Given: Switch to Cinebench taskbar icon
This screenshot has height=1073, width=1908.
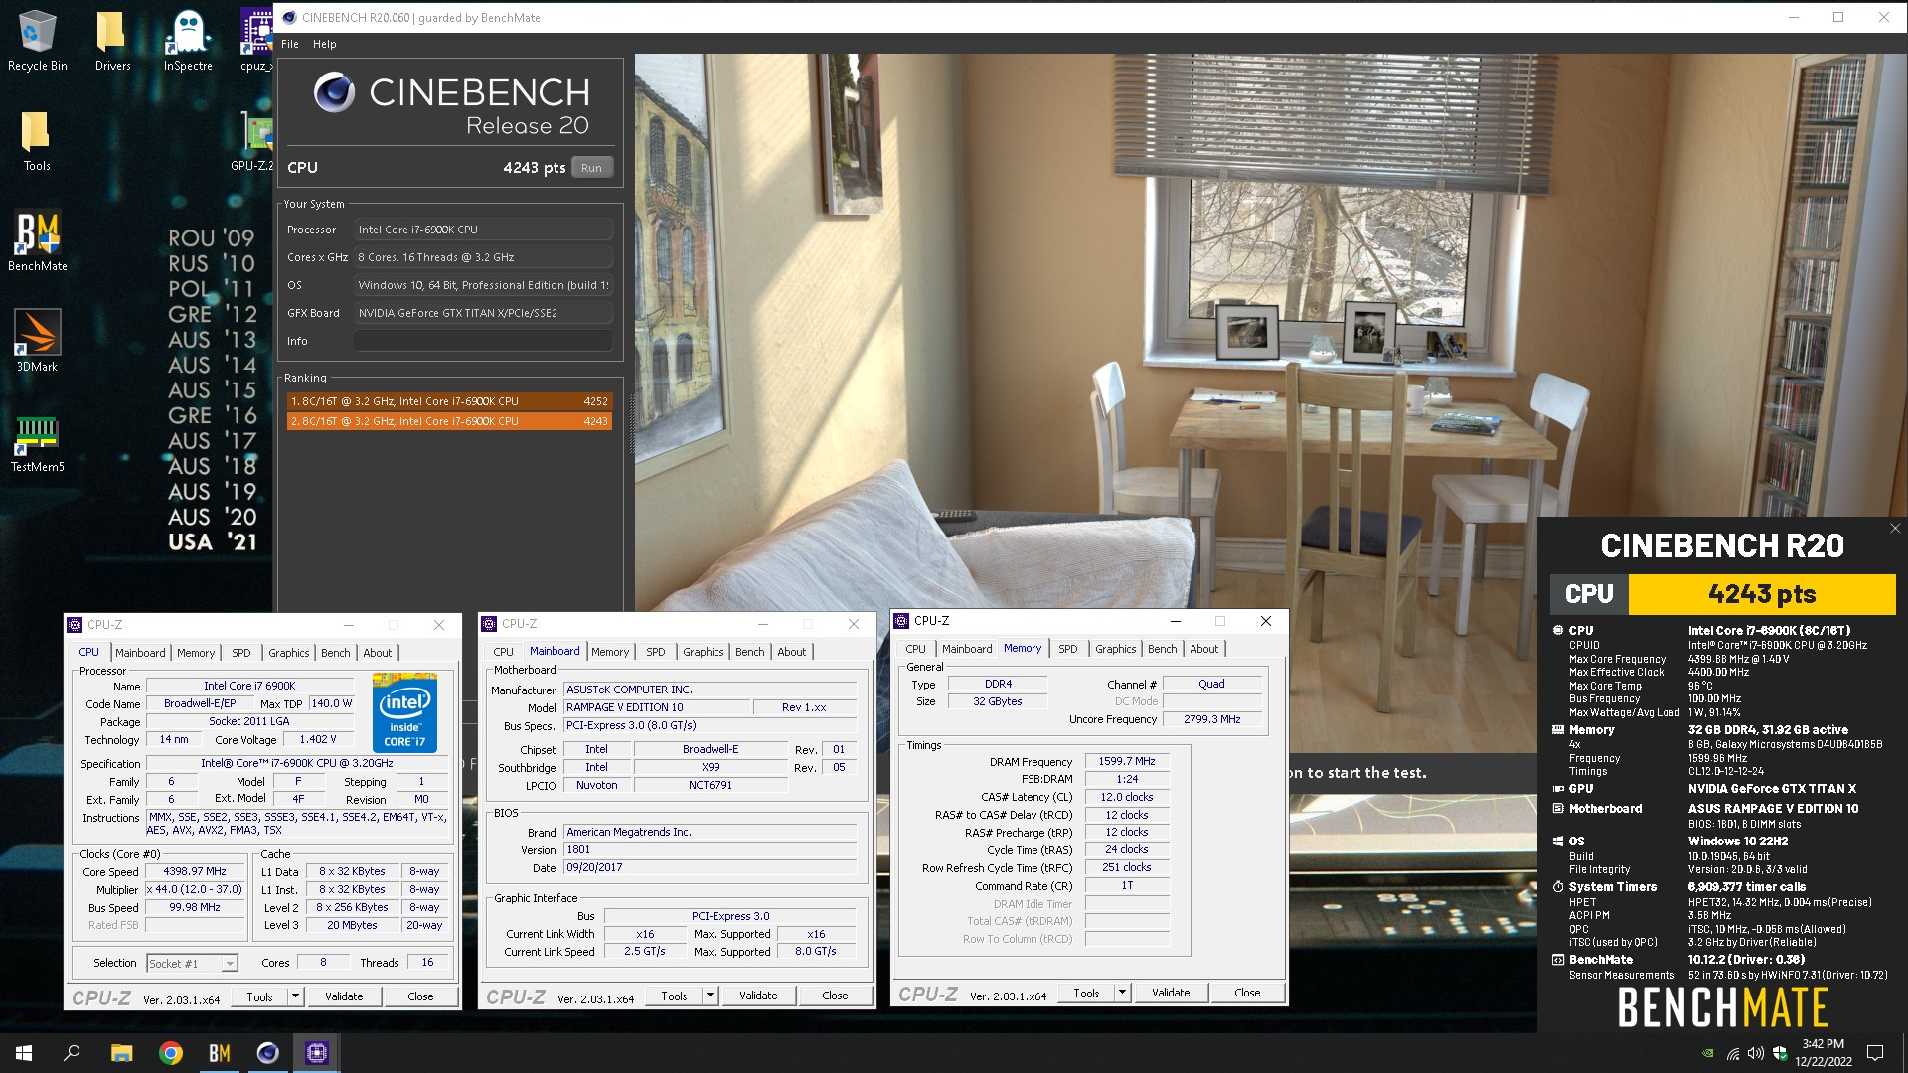Looking at the screenshot, I should pyautogui.click(x=268, y=1053).
